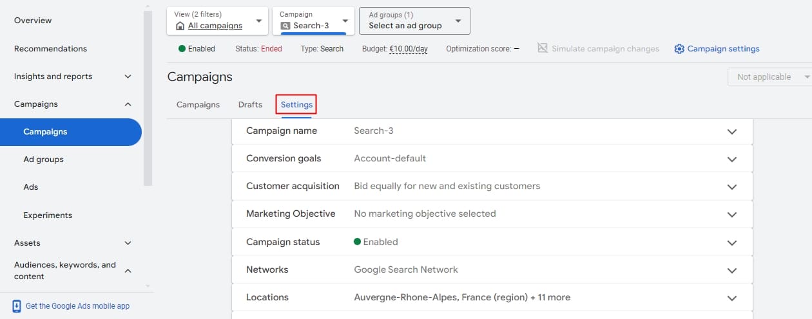Collapse the Campaigns section in the sidebar

pos(128,104)
